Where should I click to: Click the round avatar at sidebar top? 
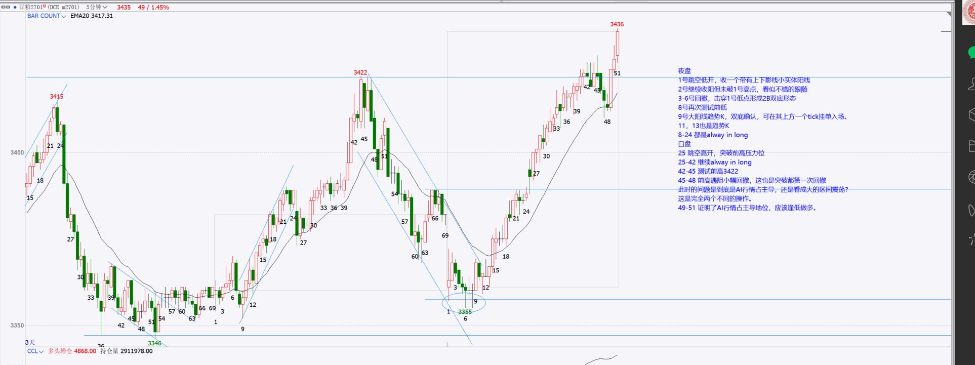969,12
